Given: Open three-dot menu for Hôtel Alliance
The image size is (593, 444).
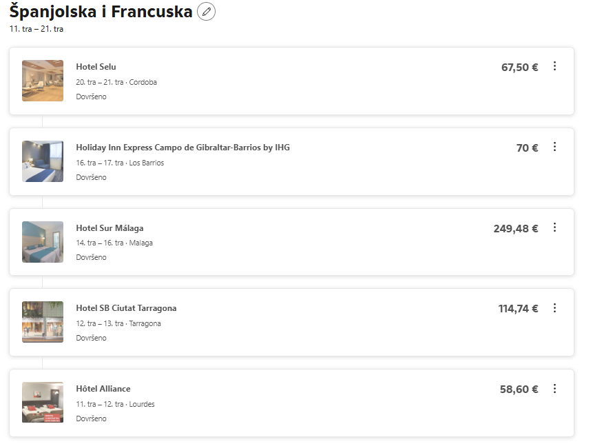Looking at the screenshot, I should [554, 389].
